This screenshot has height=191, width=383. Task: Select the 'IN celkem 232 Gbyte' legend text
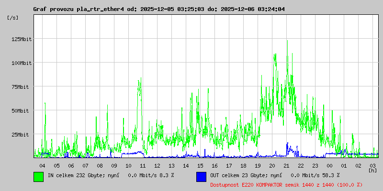(x=76, y=175)
